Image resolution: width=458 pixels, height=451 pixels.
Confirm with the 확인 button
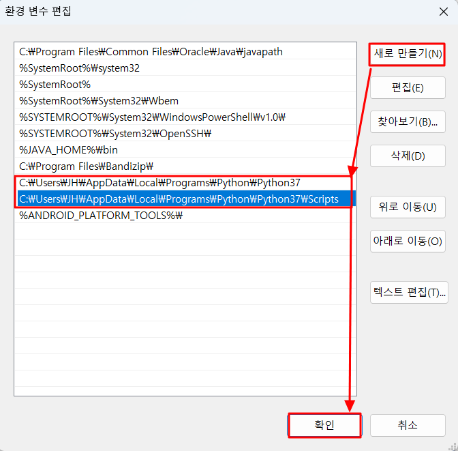(x=324, y=425)
